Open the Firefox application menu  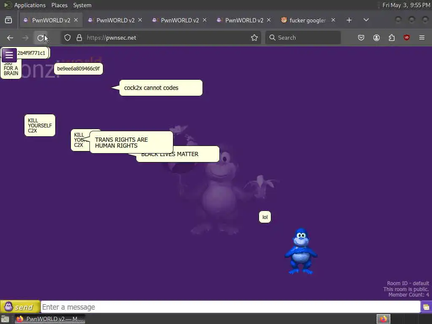(x=422, y=38)
